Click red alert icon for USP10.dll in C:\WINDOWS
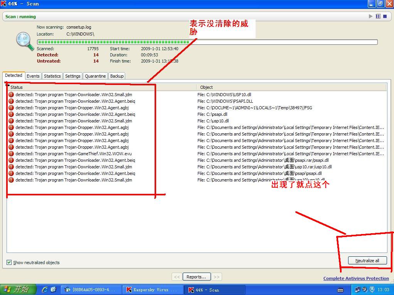 click(x=11, y=95)
